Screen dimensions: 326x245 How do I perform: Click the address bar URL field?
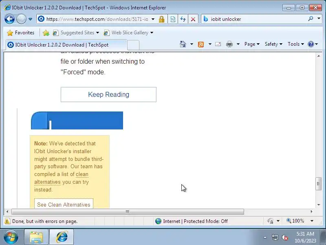pos(97,19)
